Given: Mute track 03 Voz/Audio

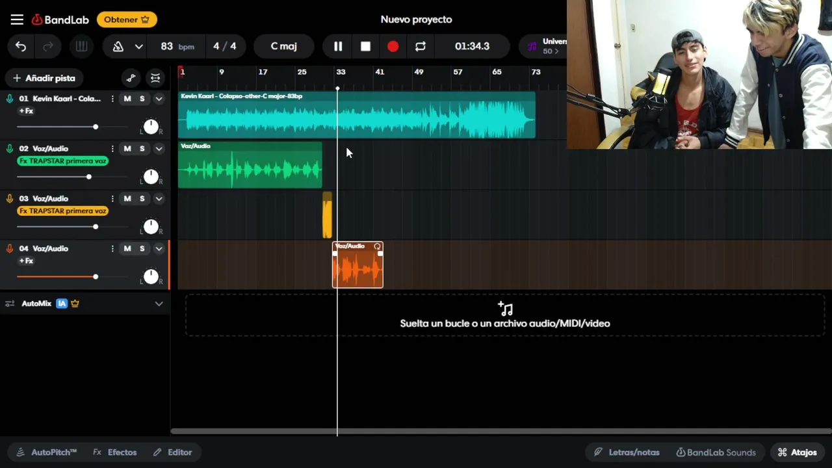Looking at the screenshot, I should 127,199.
